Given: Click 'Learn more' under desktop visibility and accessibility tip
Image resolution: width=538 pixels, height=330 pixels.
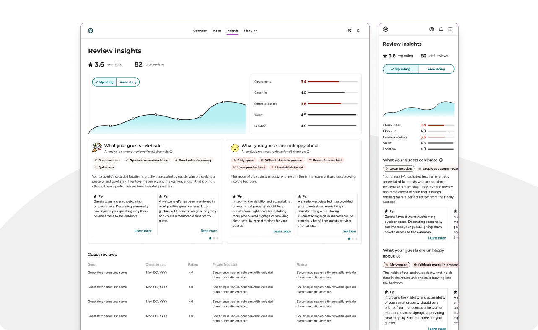Looking at the screenshot, I should coord(282,231).
